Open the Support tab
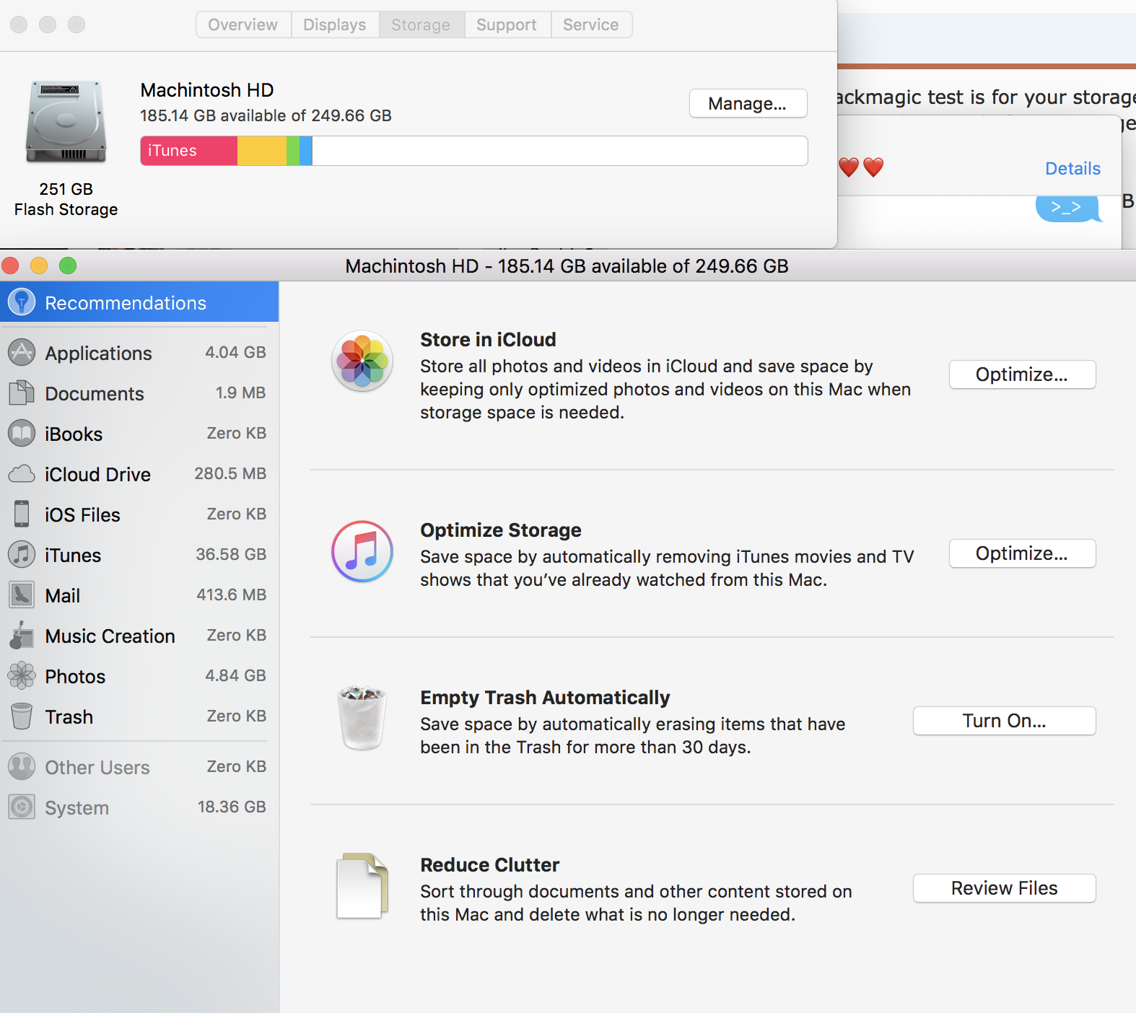Image resolution: width=1136 pixels, height=1013 pixels. click(507, 25)
